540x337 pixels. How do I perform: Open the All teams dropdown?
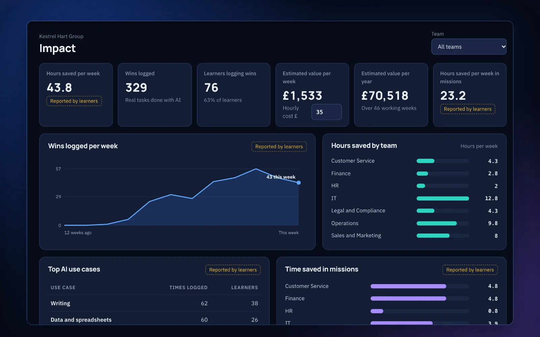[x=469, y=47]
